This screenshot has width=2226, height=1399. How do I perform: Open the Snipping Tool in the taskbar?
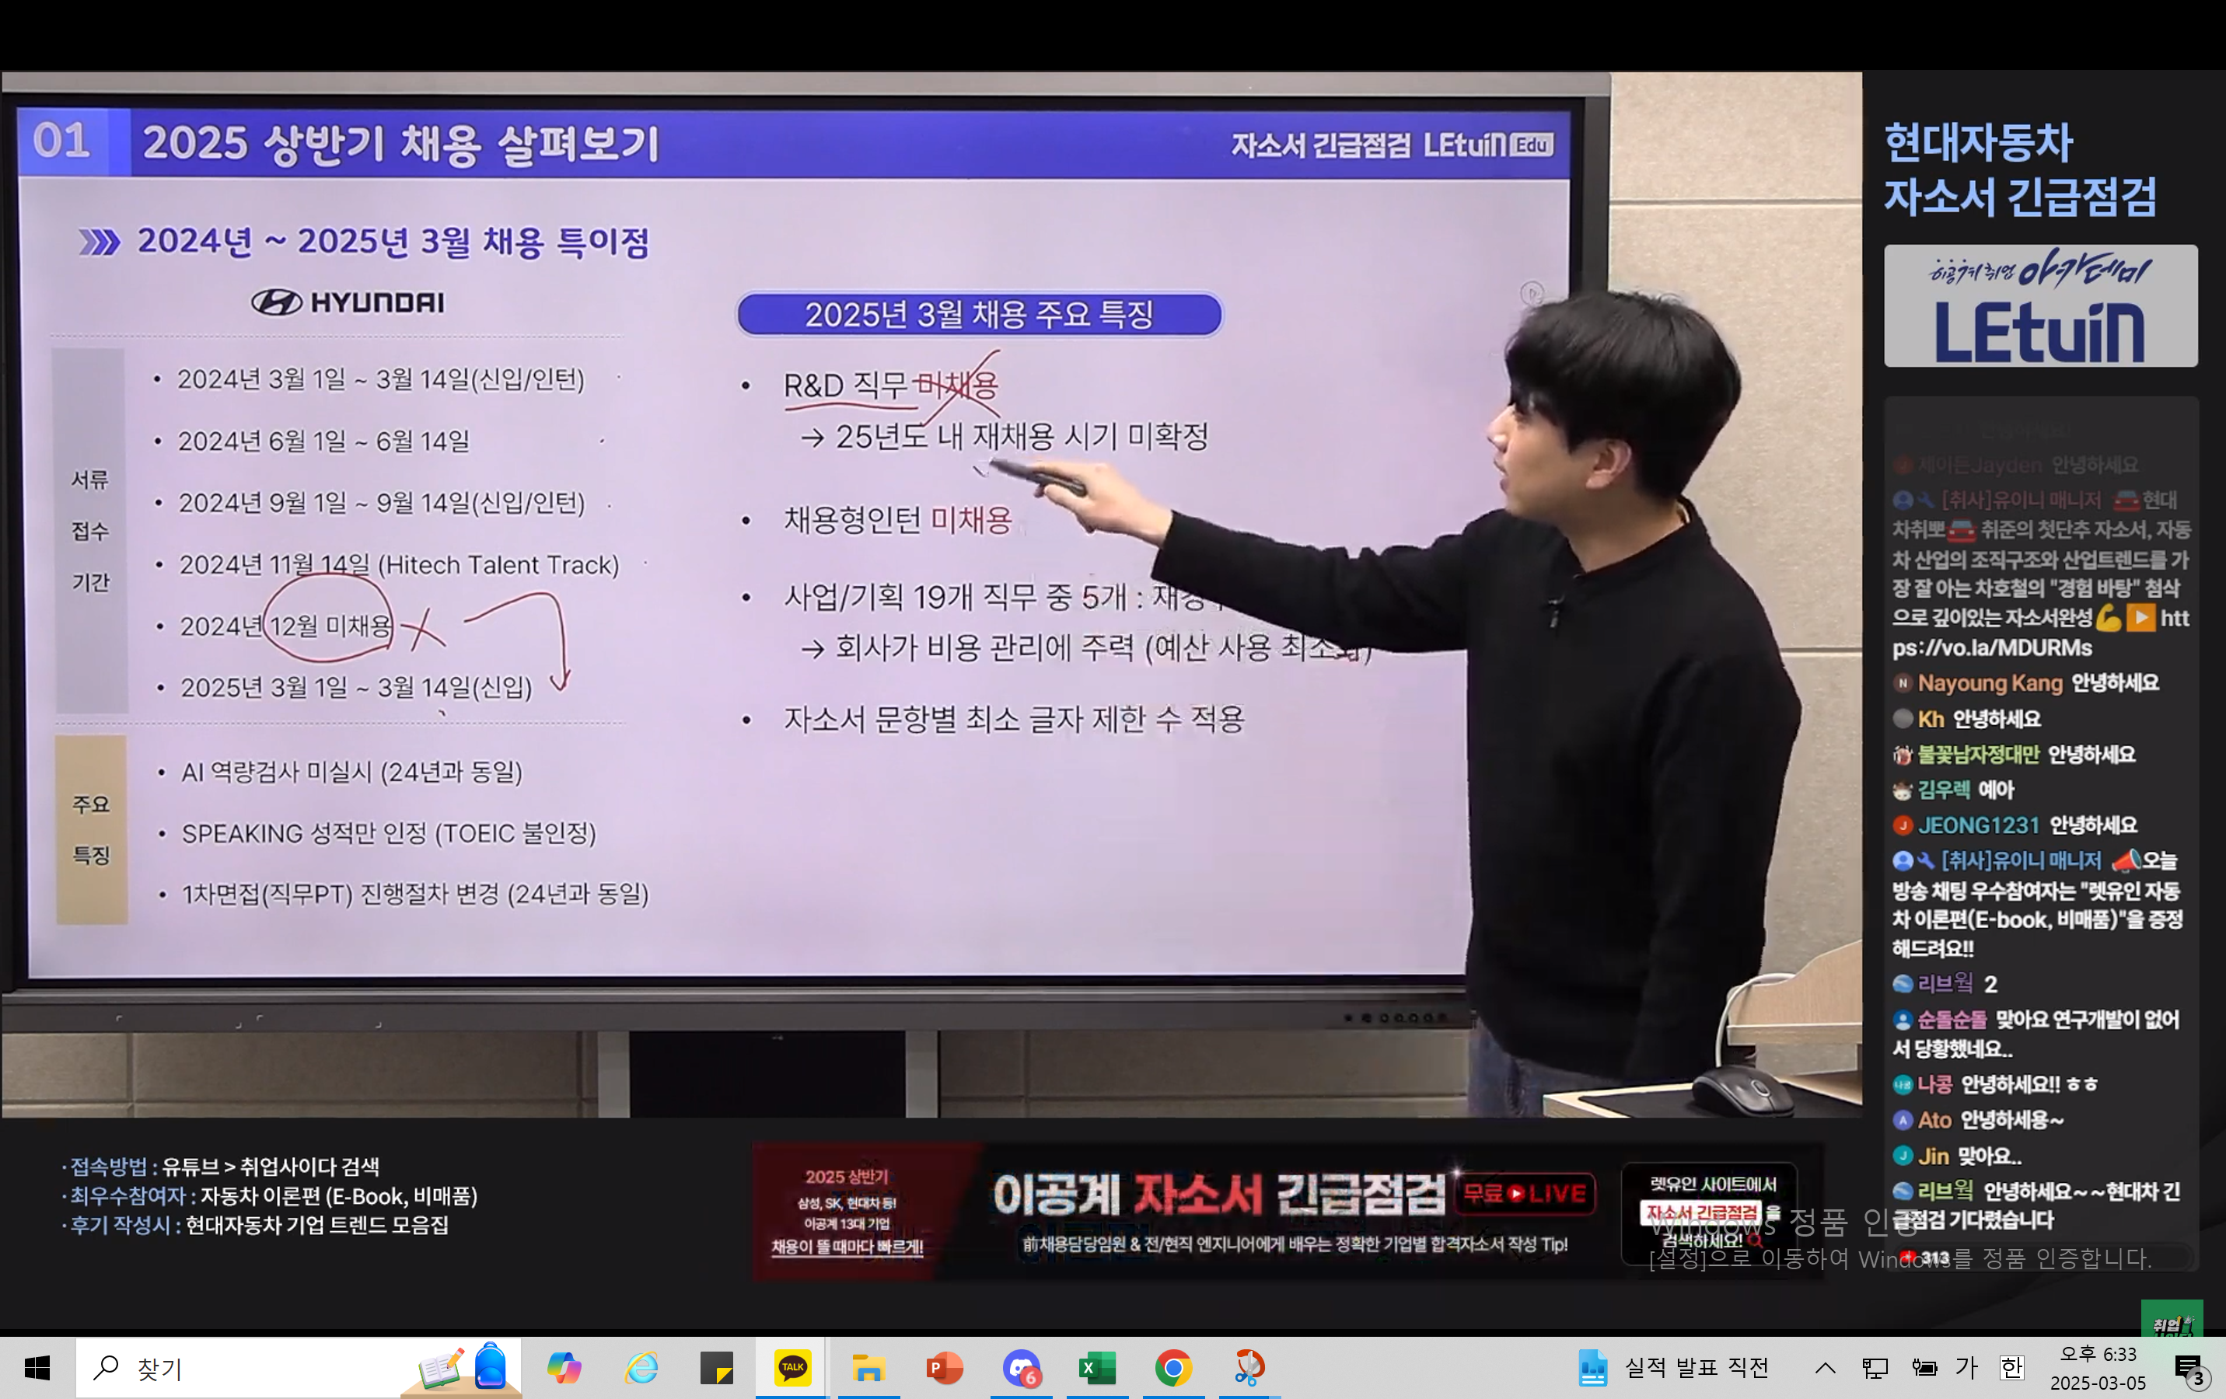coord(1249,1368)
